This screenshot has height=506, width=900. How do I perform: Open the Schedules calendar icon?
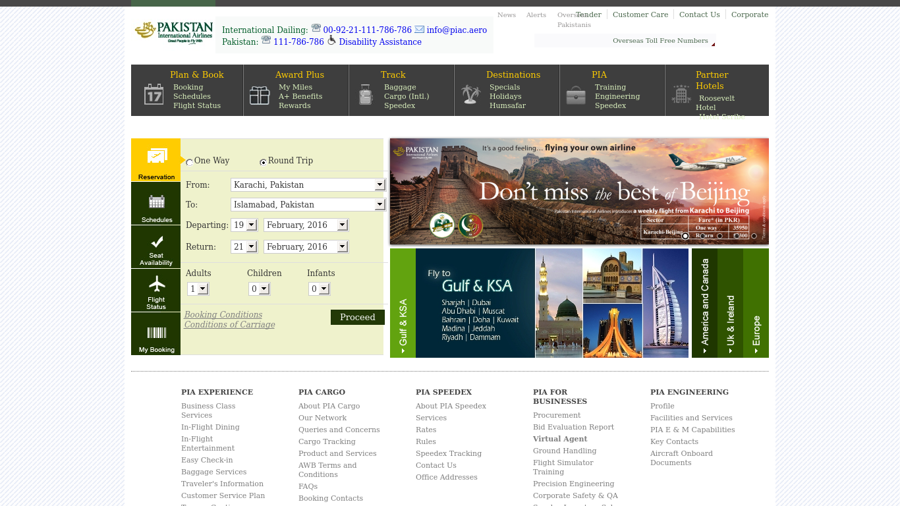pos(156,202)
